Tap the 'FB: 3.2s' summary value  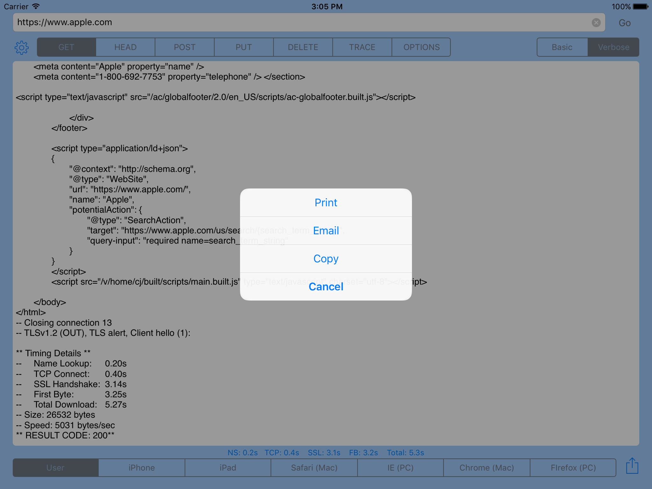click(363, 452)
